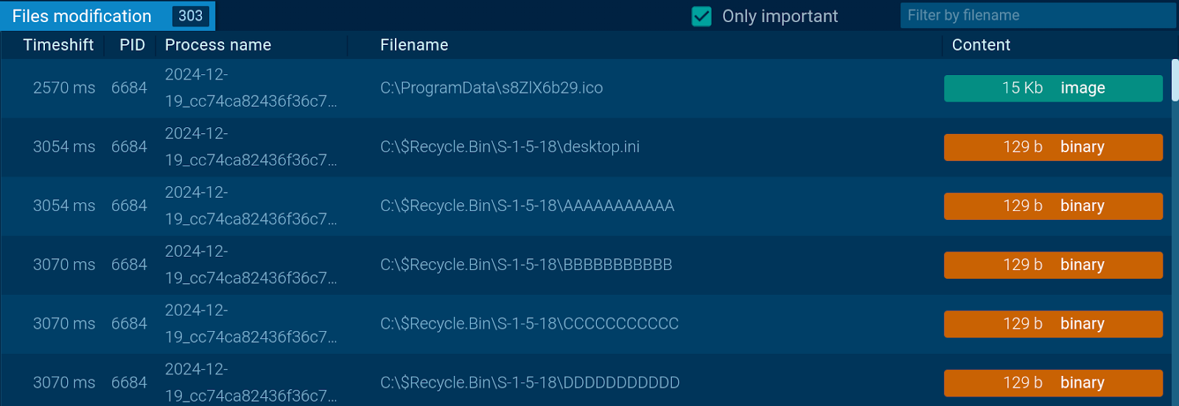Sort by PID column header
The image size is (1179, 406).
pyautogui.click(x=133, y=45)
